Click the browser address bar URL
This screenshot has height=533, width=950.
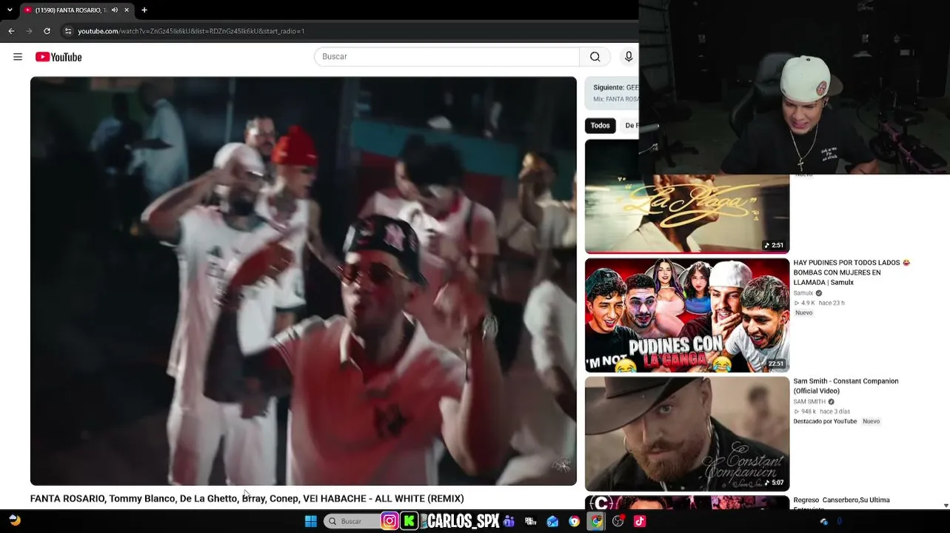[x=191, y=31]
